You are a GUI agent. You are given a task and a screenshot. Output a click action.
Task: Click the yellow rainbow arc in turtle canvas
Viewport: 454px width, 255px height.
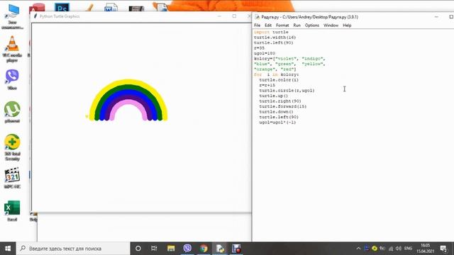click(128, 81)
